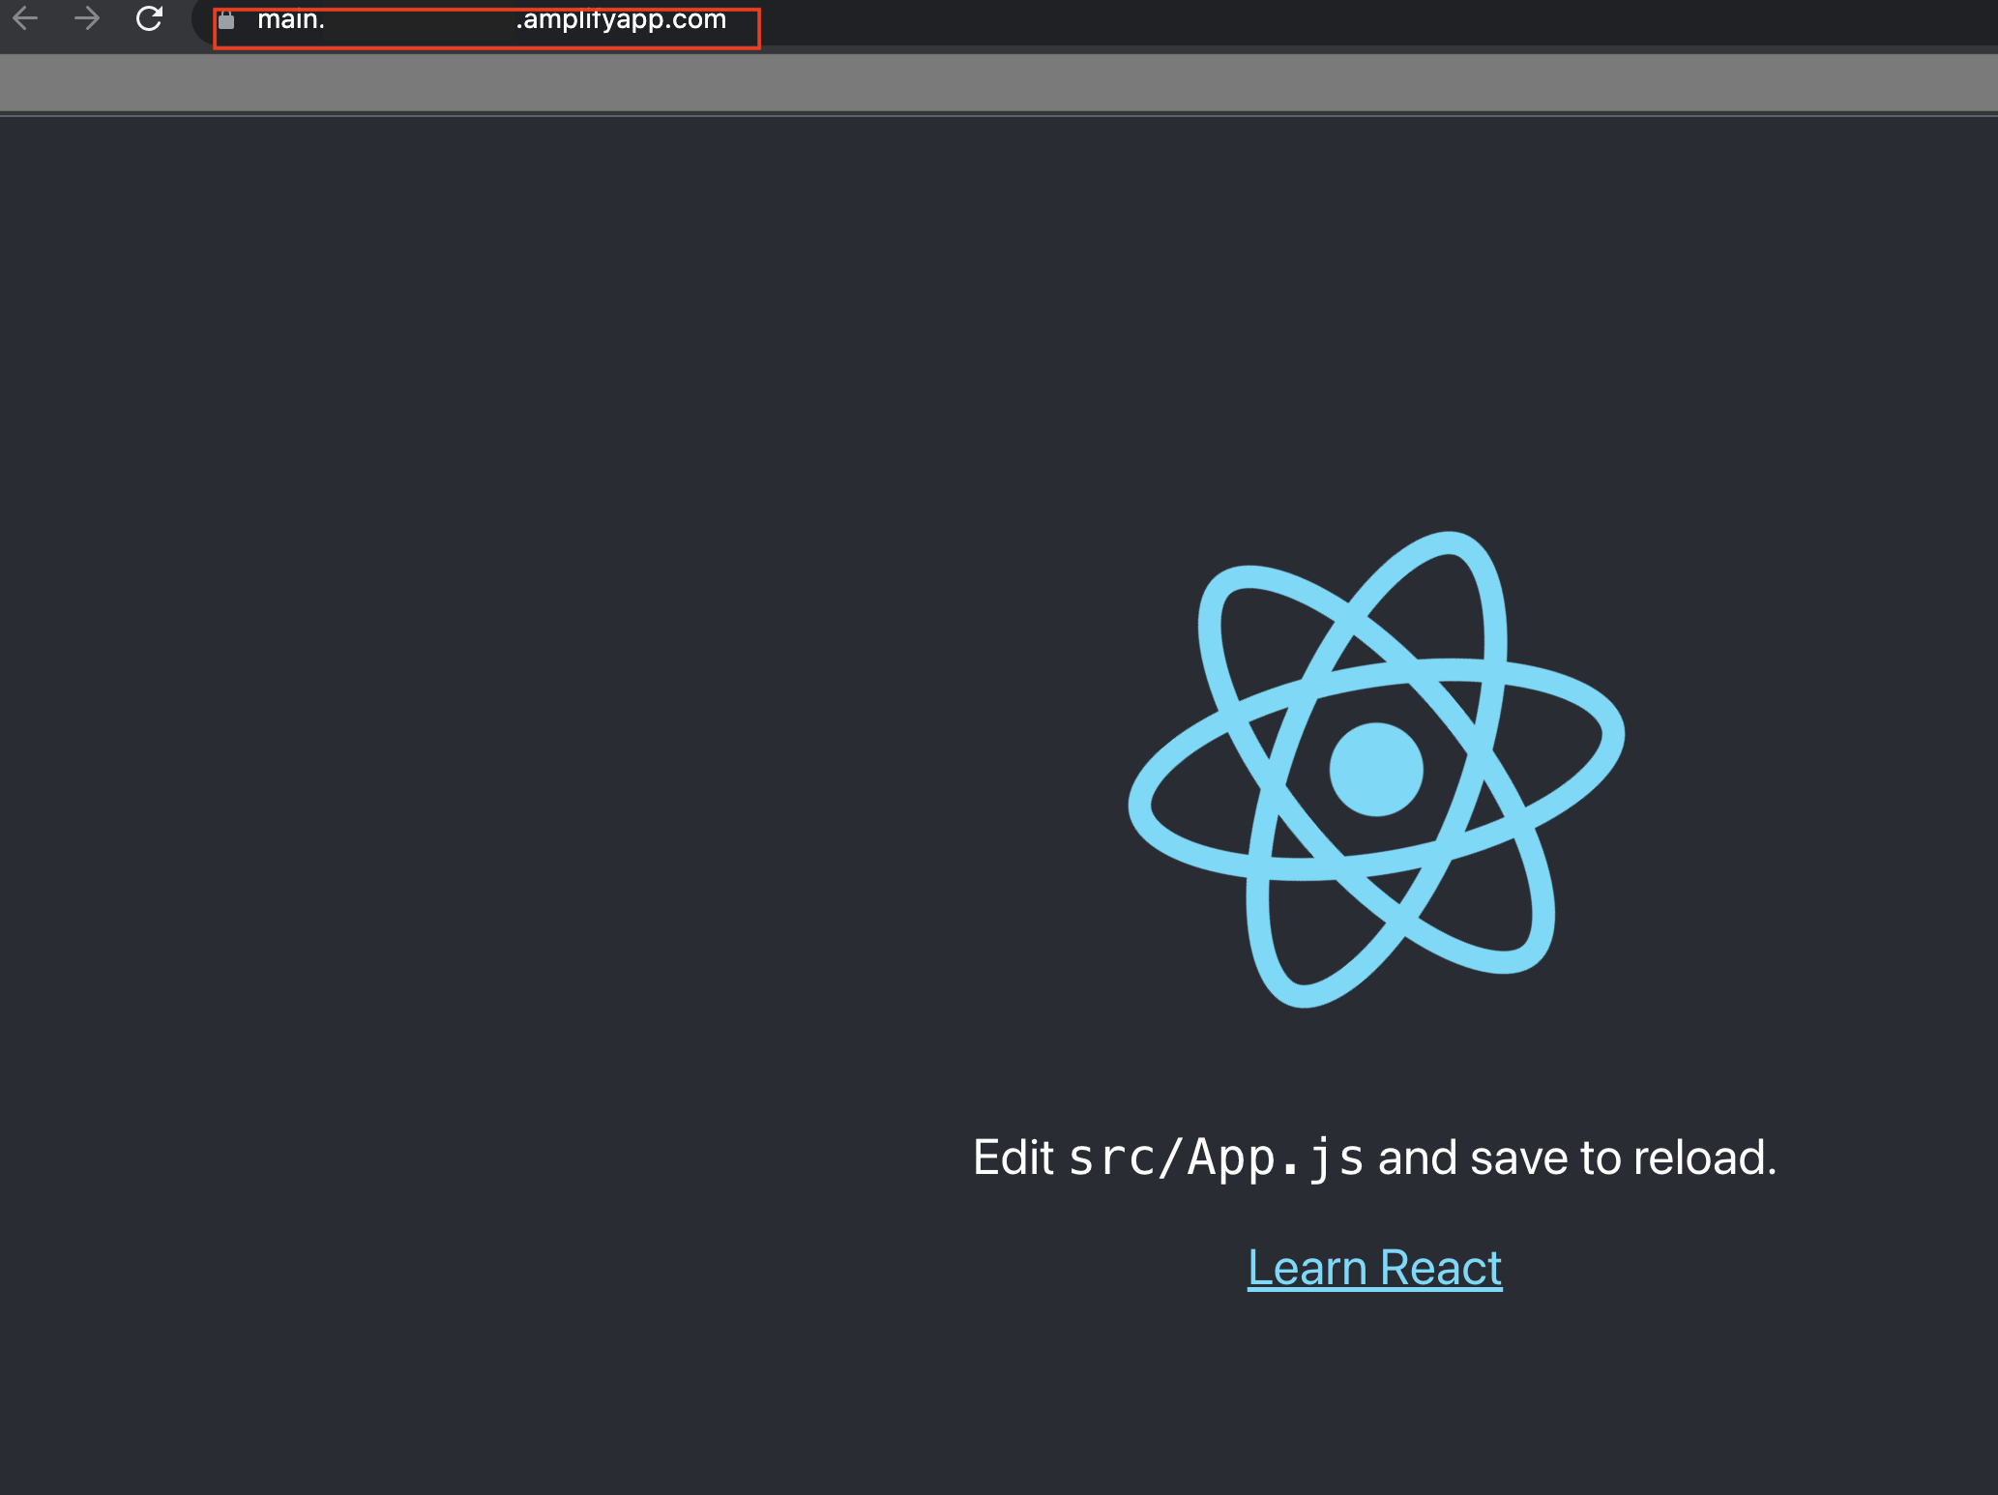This screenshot has width=1998, height=1495.
Task: Reload the page with the refresh icon
Action: pyautogui.click(x=149, y=18)
